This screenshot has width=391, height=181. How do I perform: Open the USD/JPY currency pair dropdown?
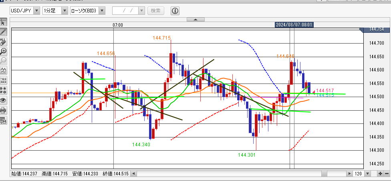pyautogui.click(x=36, y=11)
